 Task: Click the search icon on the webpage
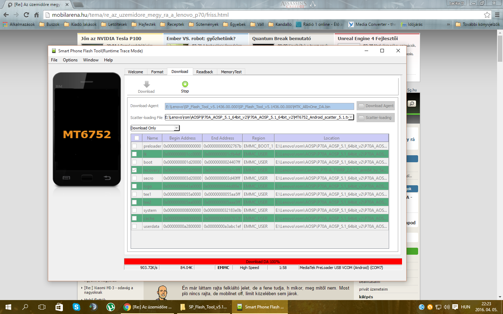412,104
